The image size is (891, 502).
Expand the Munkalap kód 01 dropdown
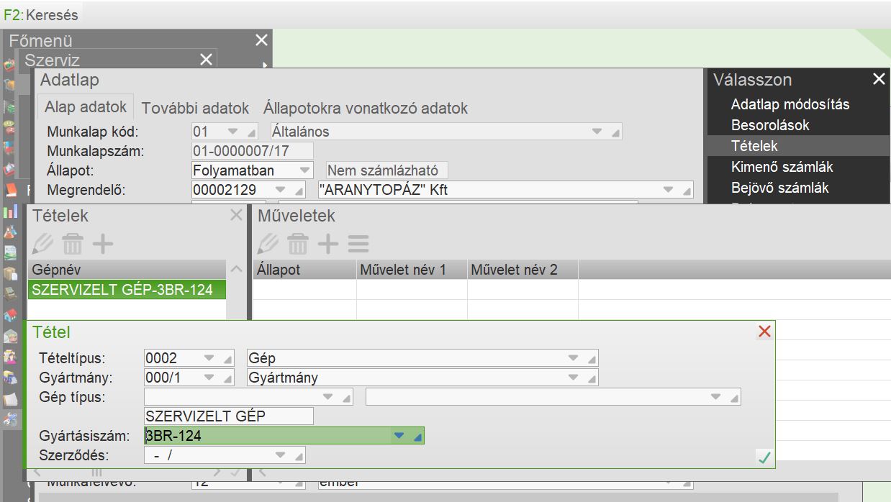click(x=232, y=132)
